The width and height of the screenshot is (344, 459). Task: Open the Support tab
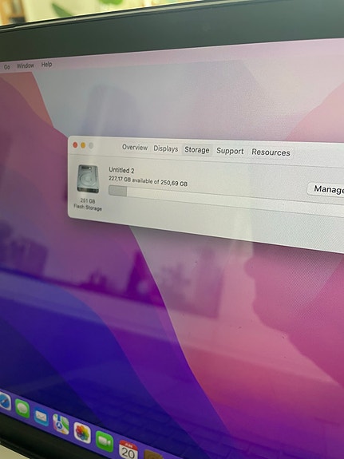pos(230,151)
